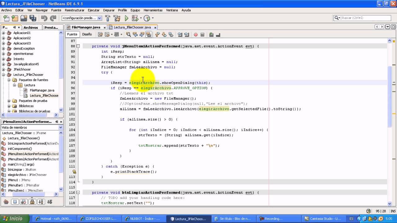Start macro recording with red circle icon

point(196,34)
